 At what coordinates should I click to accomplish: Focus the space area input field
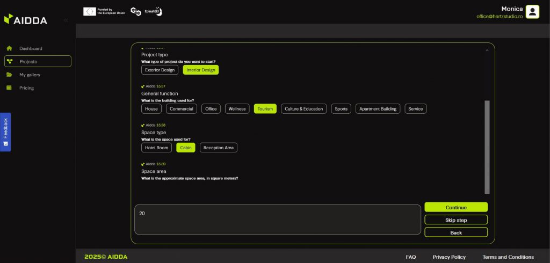pyautogui.click(x=277, y=220)
